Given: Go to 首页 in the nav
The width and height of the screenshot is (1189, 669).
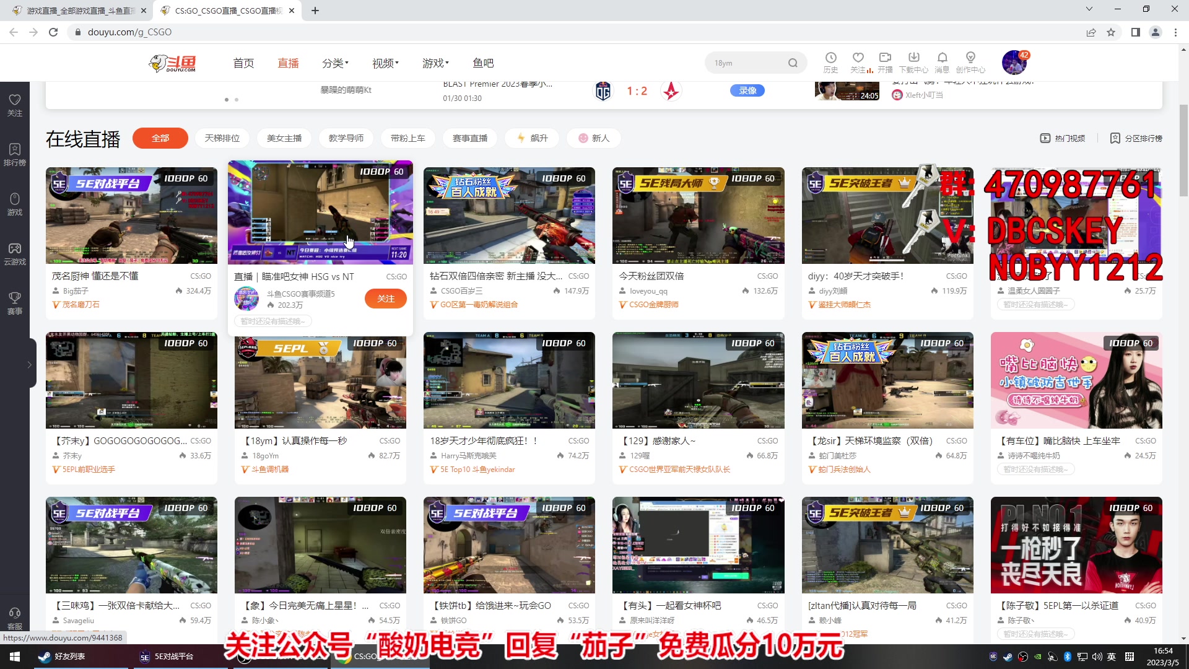Looking at the screenshot, I should click(x=243, y=63).
